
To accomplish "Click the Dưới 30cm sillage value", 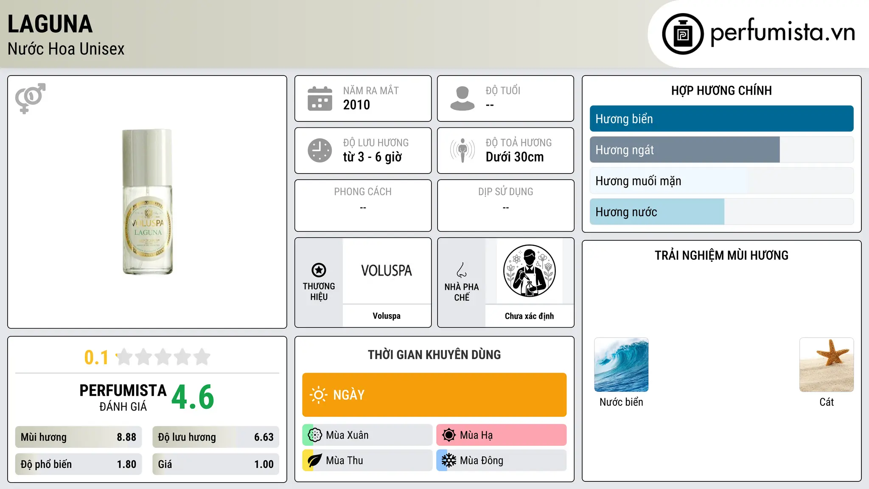I will [x=515, y=157].
